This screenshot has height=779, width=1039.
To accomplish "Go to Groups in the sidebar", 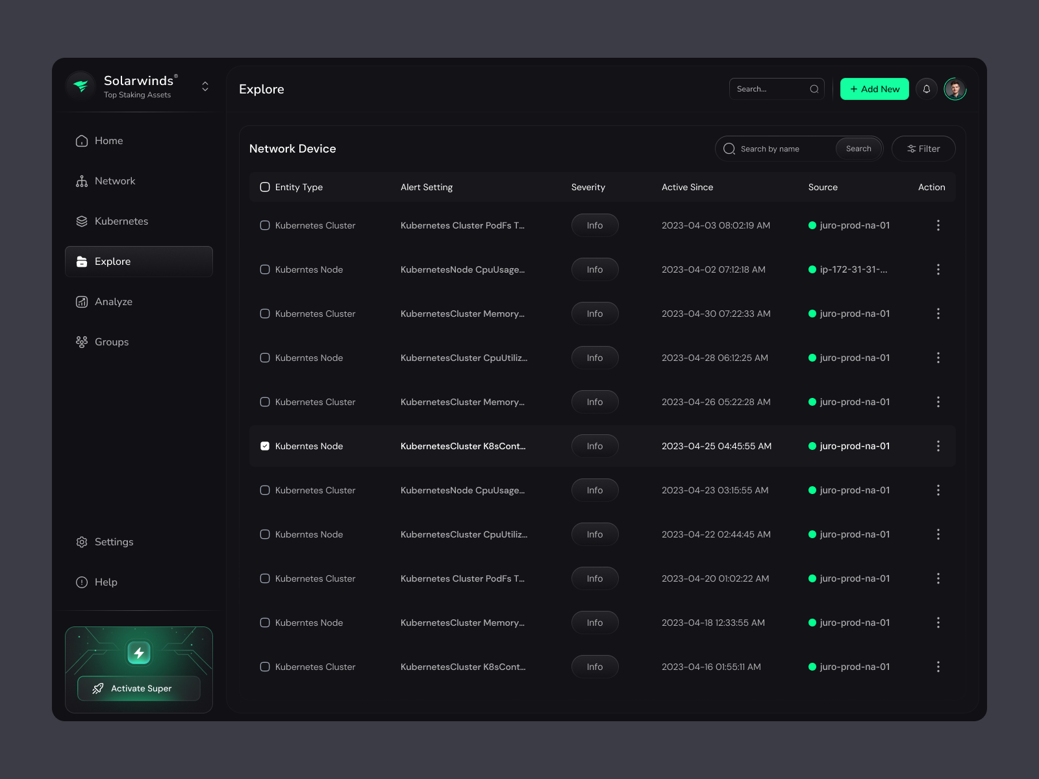I will (x=139, y=342).
